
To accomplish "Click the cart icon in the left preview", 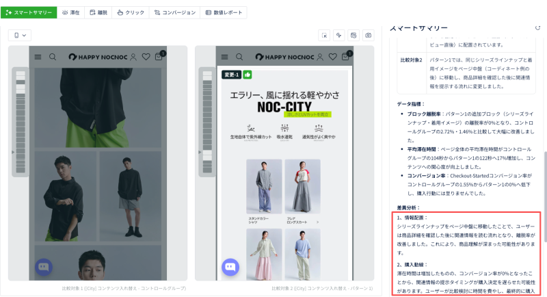I will click(x=159, y=57).
